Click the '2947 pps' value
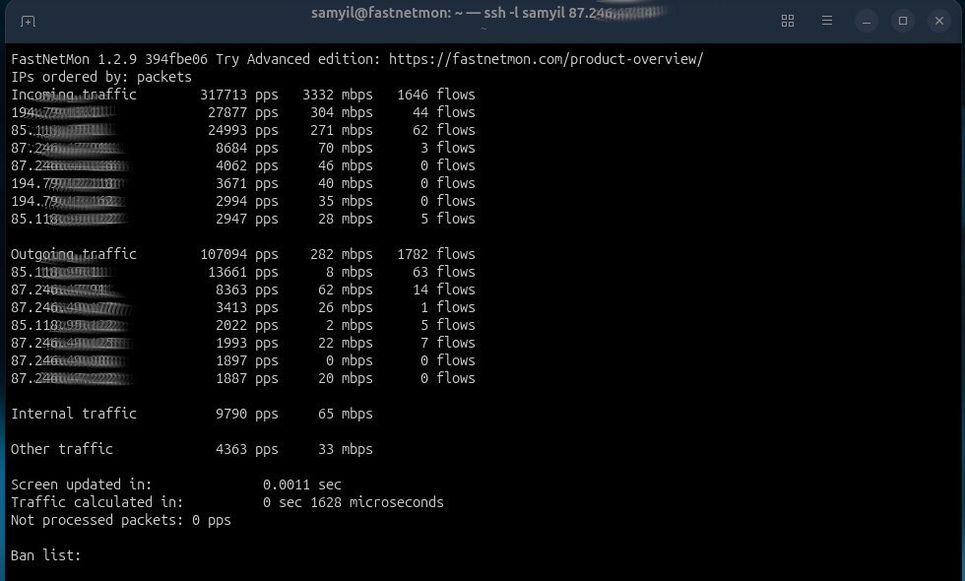The height and width of the screenshot is (581, 965). 247,219
